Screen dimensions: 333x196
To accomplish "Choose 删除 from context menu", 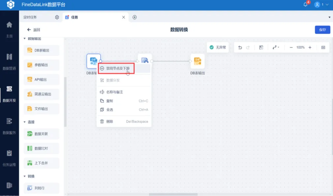I will pos(124,122).
